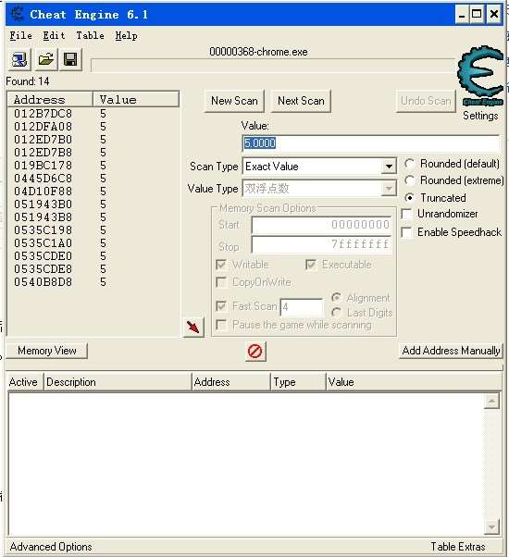Click Add Address Manually button

[x=451, y=351]
